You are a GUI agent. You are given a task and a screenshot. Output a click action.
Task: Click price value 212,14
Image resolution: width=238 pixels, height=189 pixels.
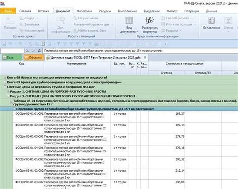(180, 171)
